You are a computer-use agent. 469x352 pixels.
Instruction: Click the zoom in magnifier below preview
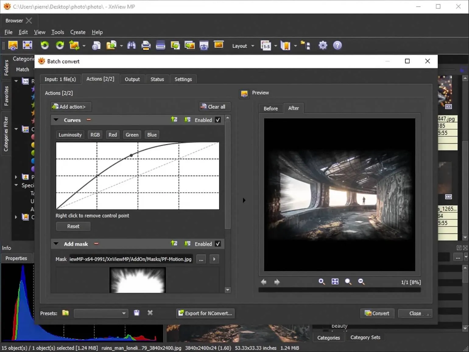click(x=322, y=282)
